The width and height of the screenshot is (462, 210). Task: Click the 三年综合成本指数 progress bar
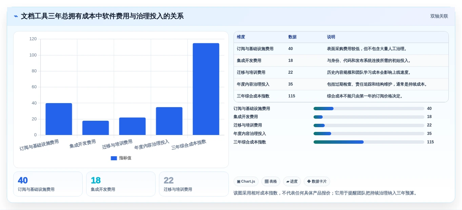(x=369, y=142)
